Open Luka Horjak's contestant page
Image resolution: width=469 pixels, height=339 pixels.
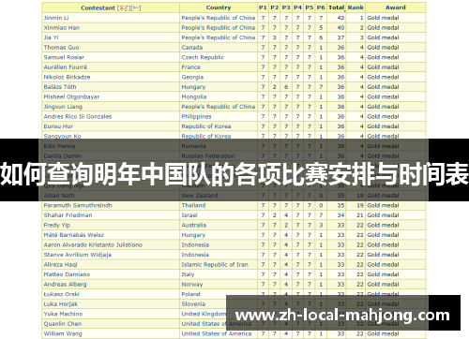[61, 304]
